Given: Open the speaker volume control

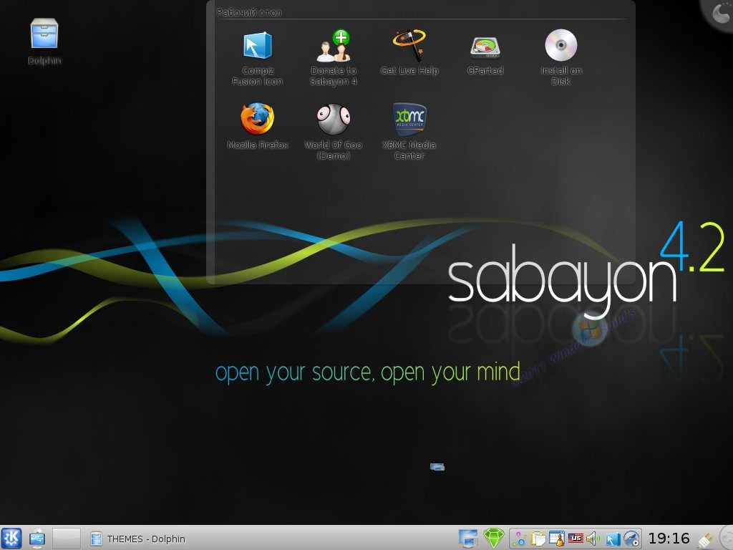Looking at the screenshot, I should 593,539.
